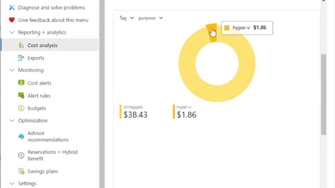Click the large Untagged donut segment
The image size is (335, 188).
(217, 94)
